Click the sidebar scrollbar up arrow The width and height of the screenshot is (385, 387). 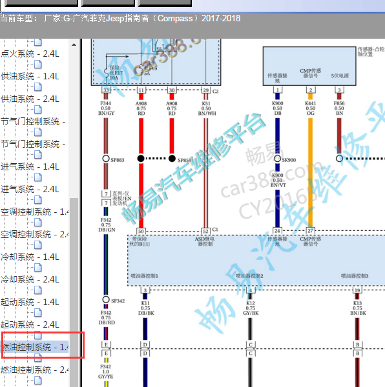pyautogui.click(x=74, y=45)
